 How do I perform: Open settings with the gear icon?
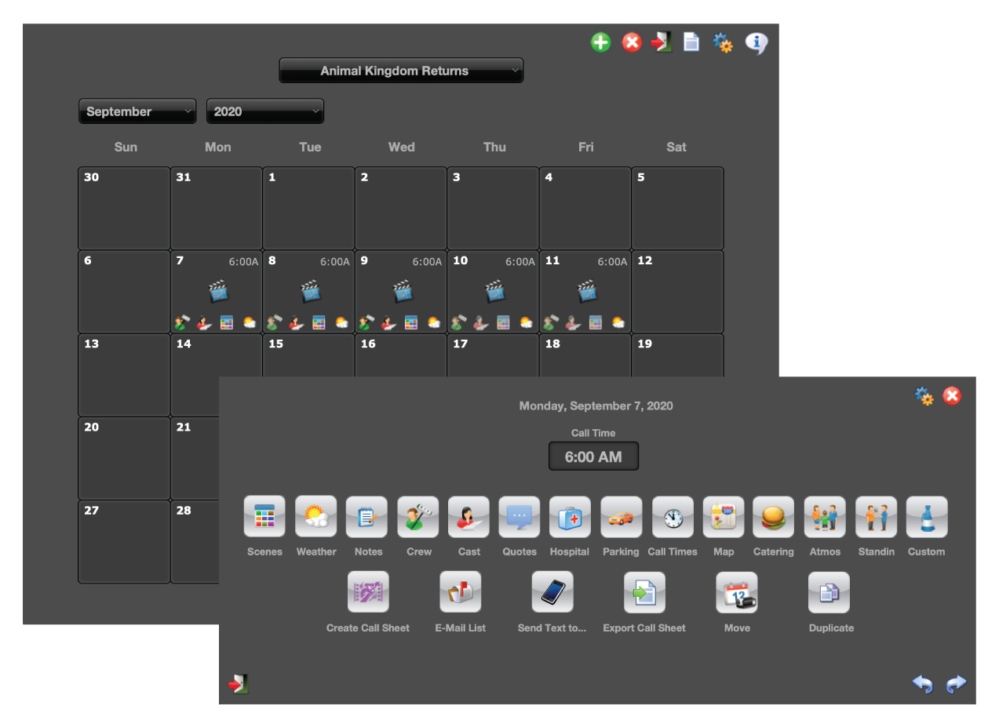coord(924,396)
